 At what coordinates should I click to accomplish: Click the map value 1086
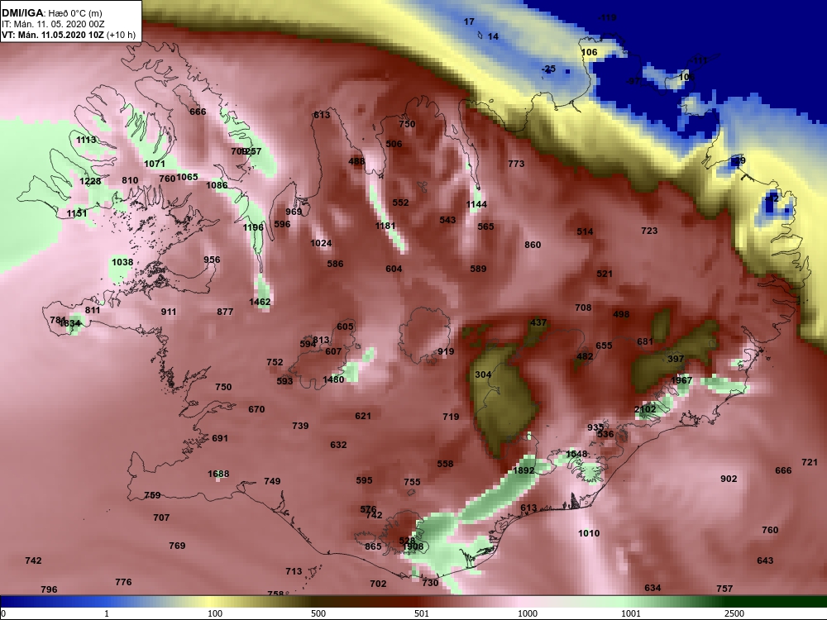(x=217, y=185)
